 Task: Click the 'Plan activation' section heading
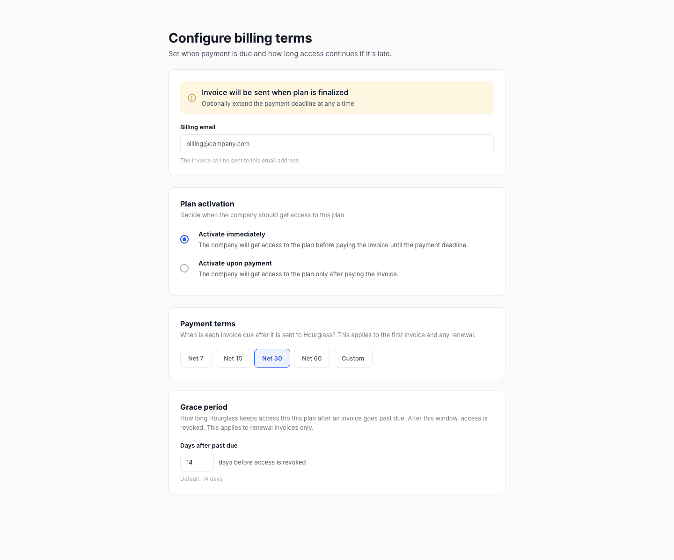click(x=207, y=204)
